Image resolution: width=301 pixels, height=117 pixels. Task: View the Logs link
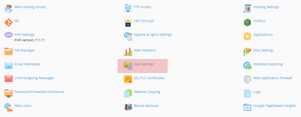[257, 92]
